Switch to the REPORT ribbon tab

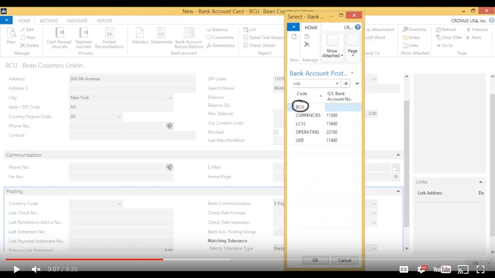(105, 20)
